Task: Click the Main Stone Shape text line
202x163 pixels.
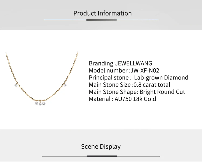Action: click(x=137, y=92)
